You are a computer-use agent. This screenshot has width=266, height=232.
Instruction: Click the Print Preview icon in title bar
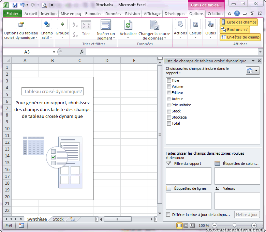tap(44, 5)
